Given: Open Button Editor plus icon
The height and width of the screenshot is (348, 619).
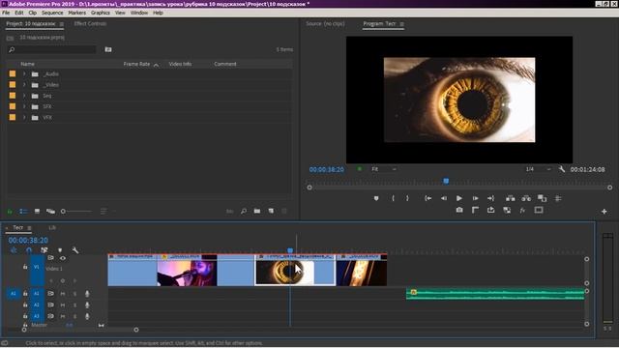Looking at the screenshot, I should tap(604, 212).
